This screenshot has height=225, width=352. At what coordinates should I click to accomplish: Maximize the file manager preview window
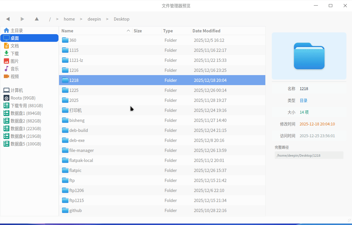[x=331, y=6]
